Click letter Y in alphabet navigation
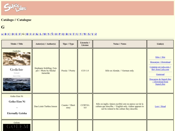This screenshot has height=131, width=175. [x=92, y=34]
